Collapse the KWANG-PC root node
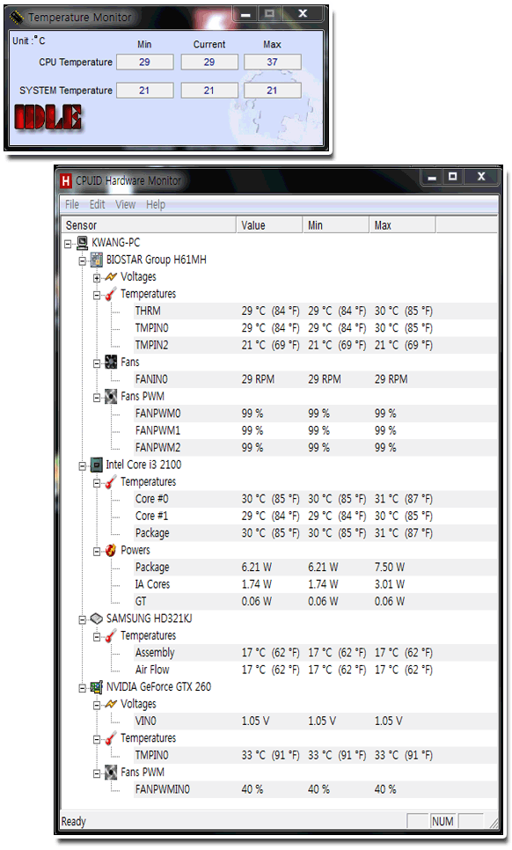 (x=69, y=244)
